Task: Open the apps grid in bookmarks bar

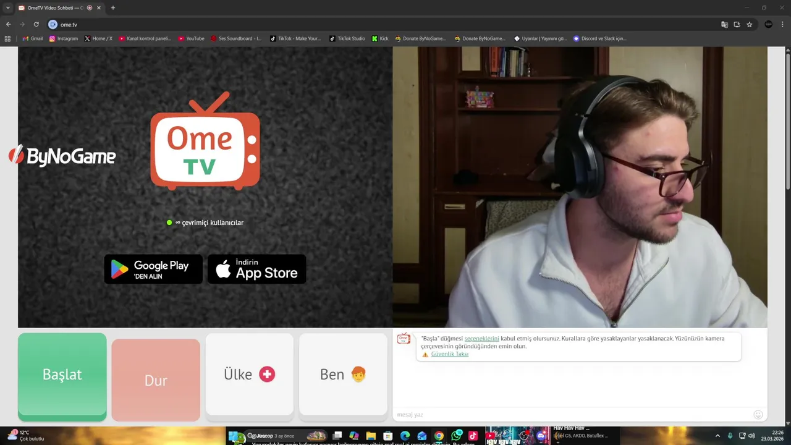Action: [7, 38]
